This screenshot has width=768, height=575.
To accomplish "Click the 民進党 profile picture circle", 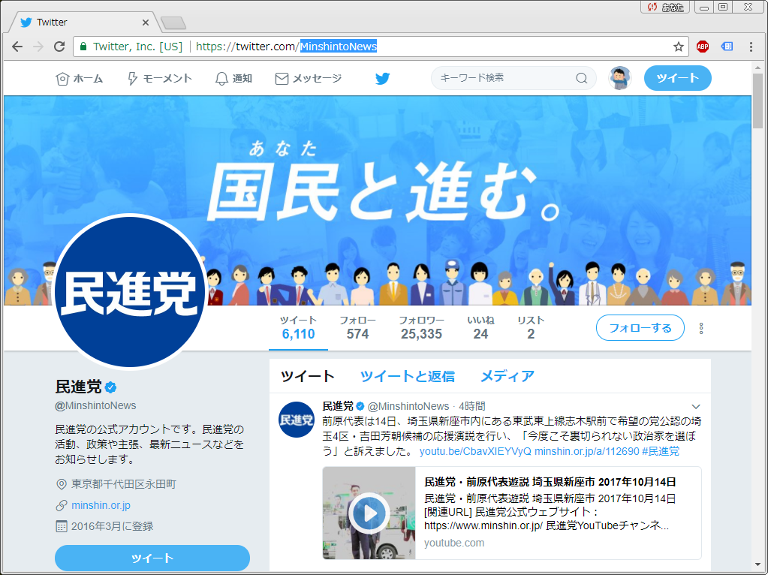I will pyautogui.click(x=130, y=291).
